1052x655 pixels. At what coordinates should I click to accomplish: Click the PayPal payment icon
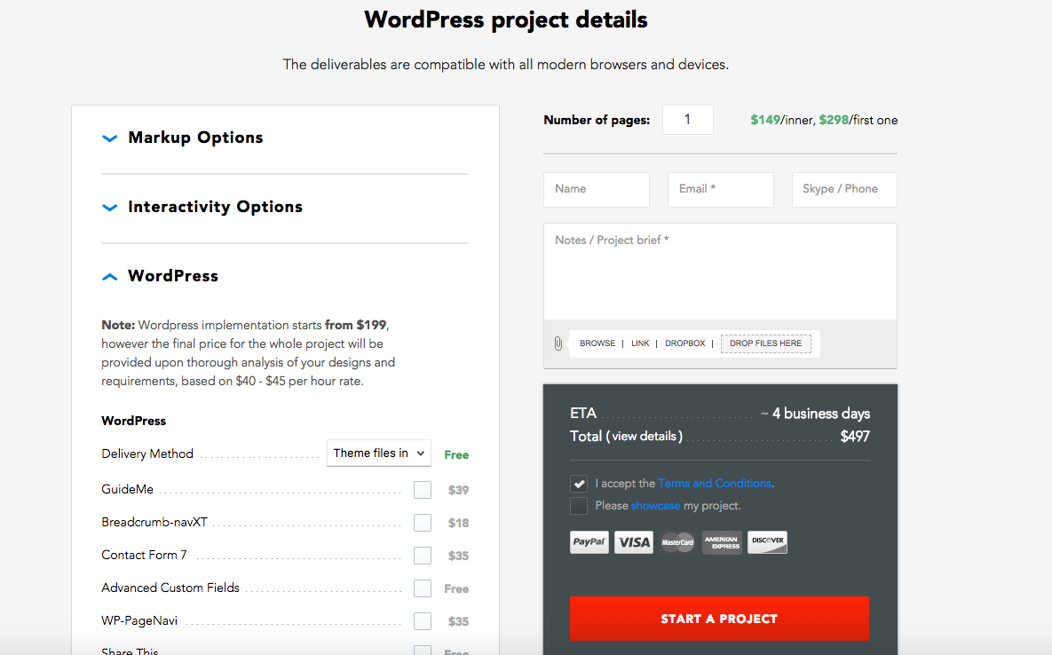pos(589,541)
